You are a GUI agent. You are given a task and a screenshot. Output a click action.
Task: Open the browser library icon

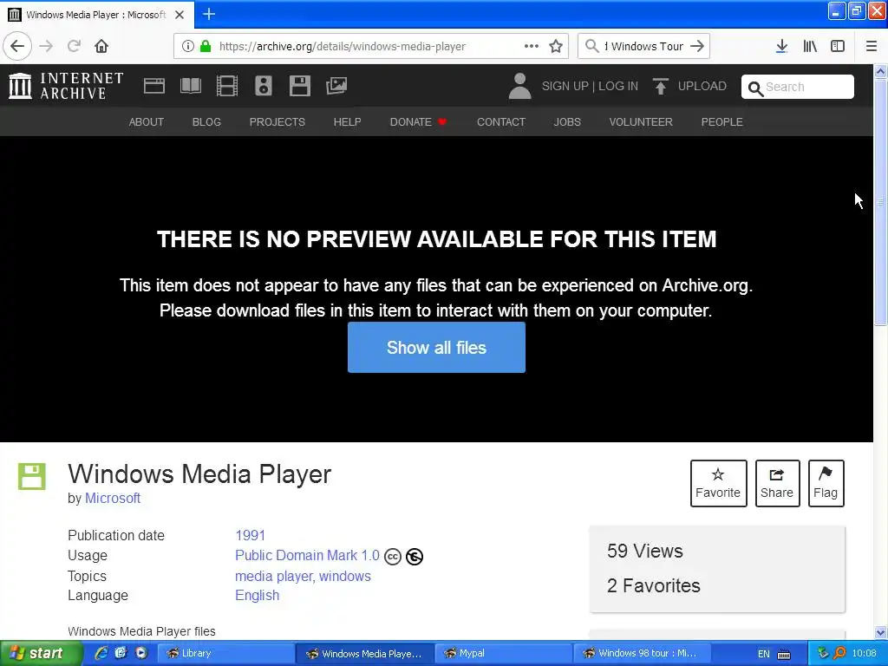click(x=810, y=47)
